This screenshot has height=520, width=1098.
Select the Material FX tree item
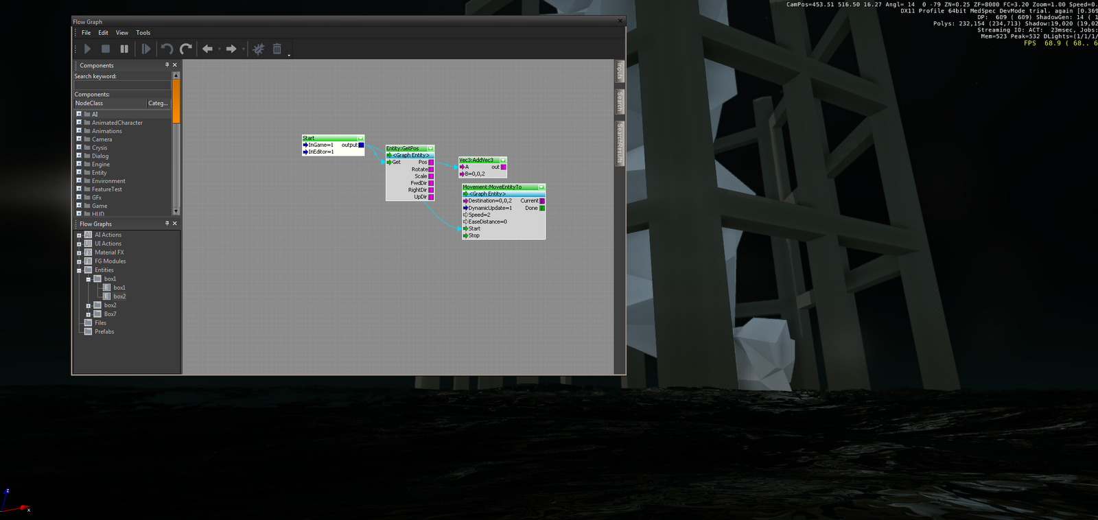(109, 252)
